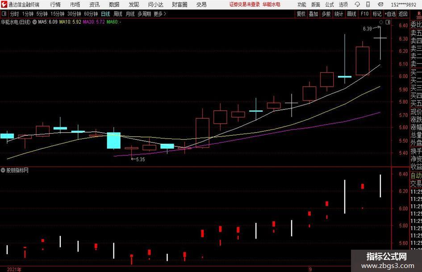Switch to 60分钟 period
The image size is (422, 272).
coord(91,14)
